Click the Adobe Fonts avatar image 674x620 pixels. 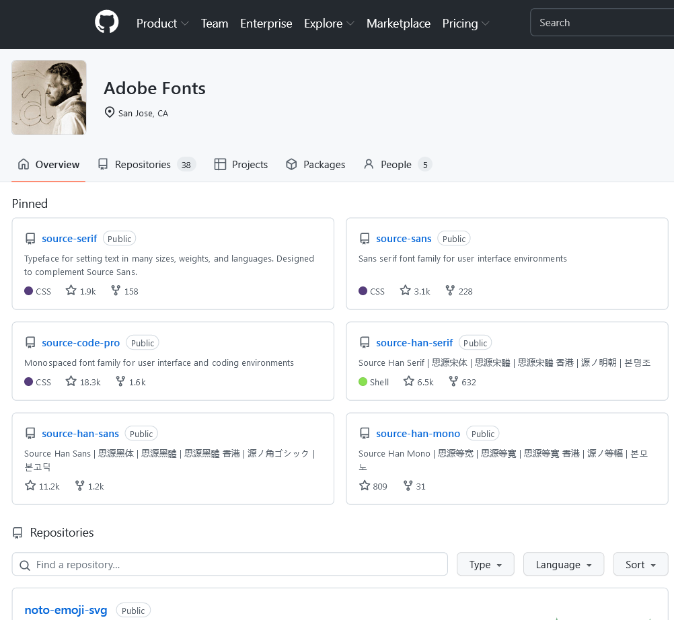49,98
